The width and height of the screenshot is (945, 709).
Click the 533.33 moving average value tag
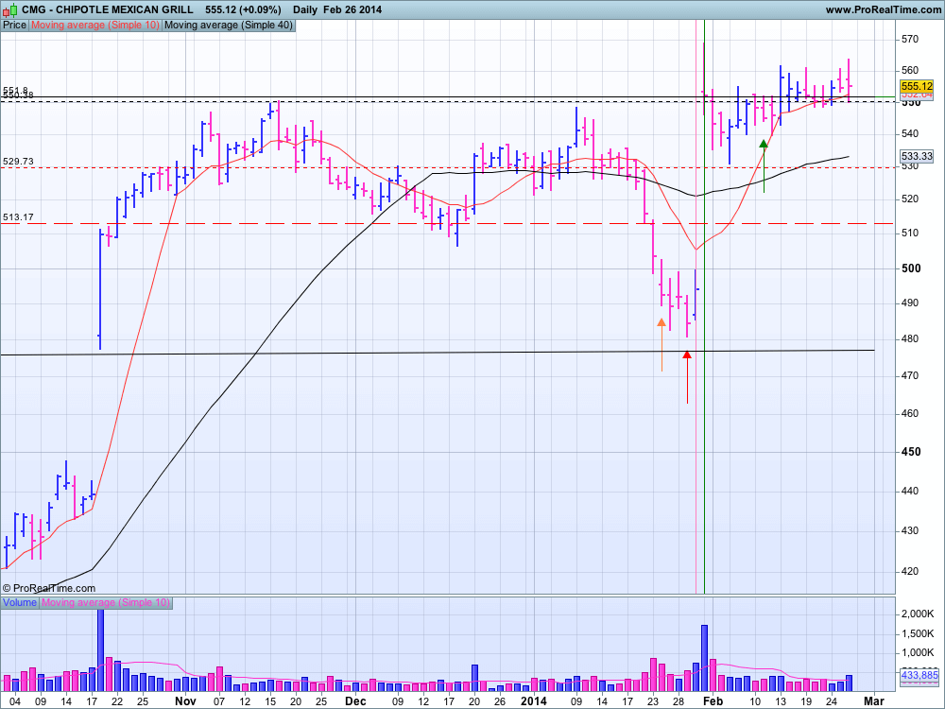click(x=917, y=156)
